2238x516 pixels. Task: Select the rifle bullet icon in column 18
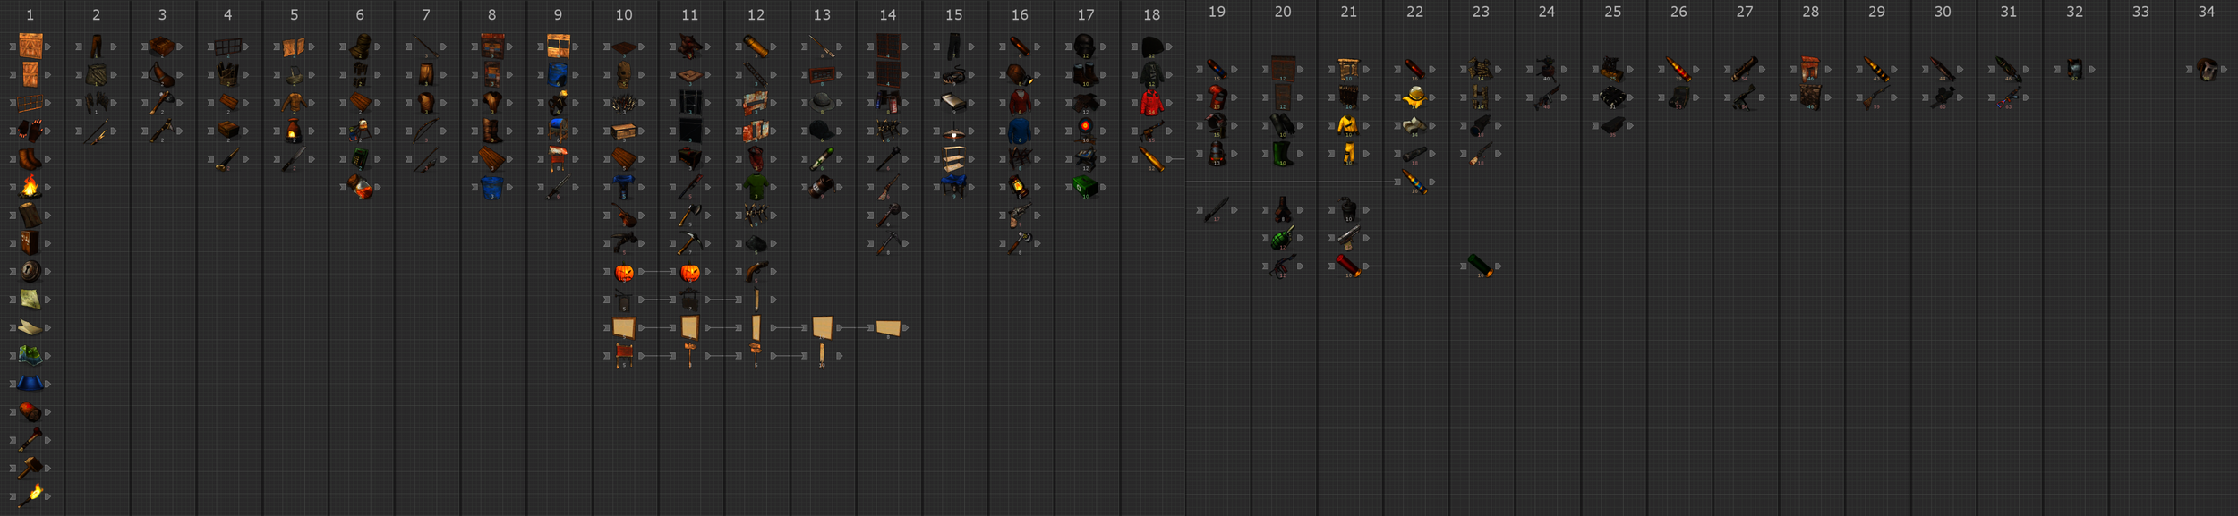[x=1151, y=159]
